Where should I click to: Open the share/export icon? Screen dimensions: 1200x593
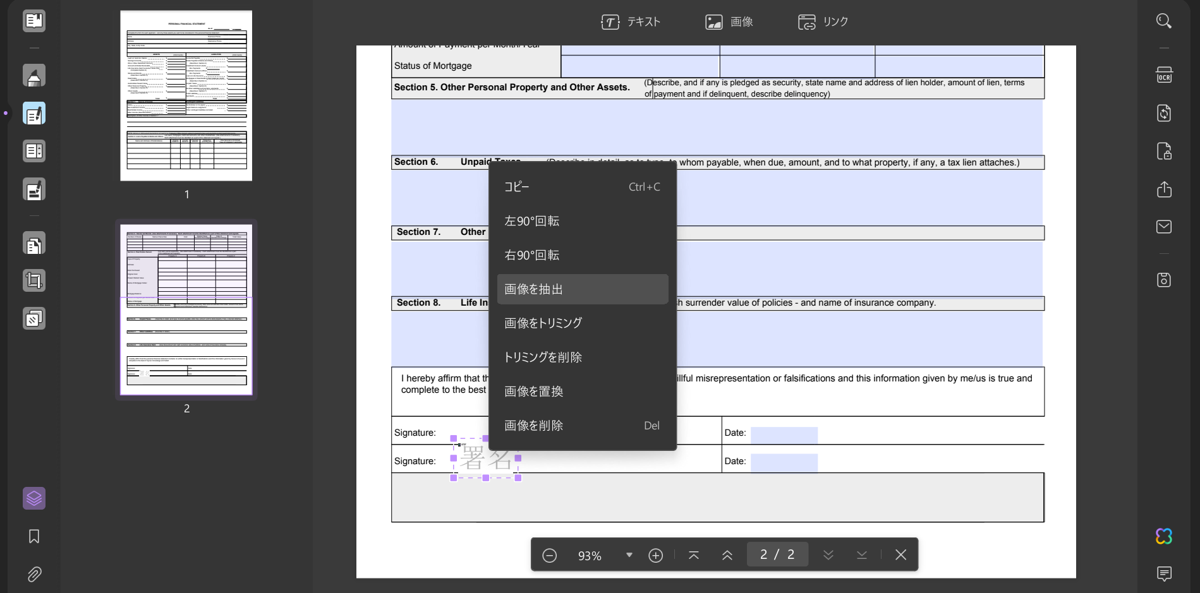click(1164, 189)
